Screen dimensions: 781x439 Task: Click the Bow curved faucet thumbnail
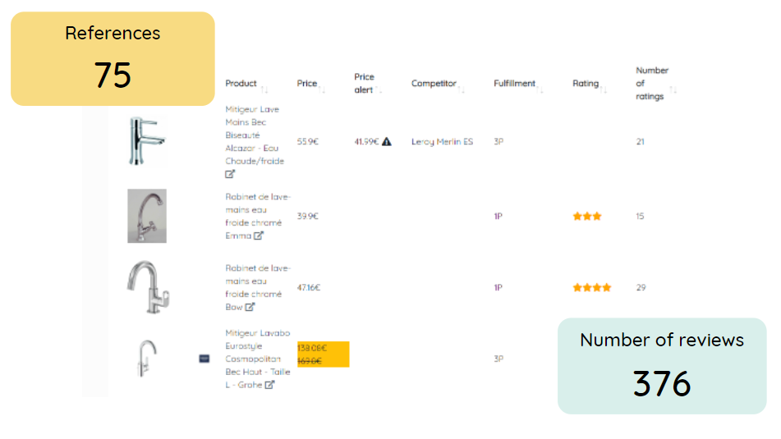148,287
